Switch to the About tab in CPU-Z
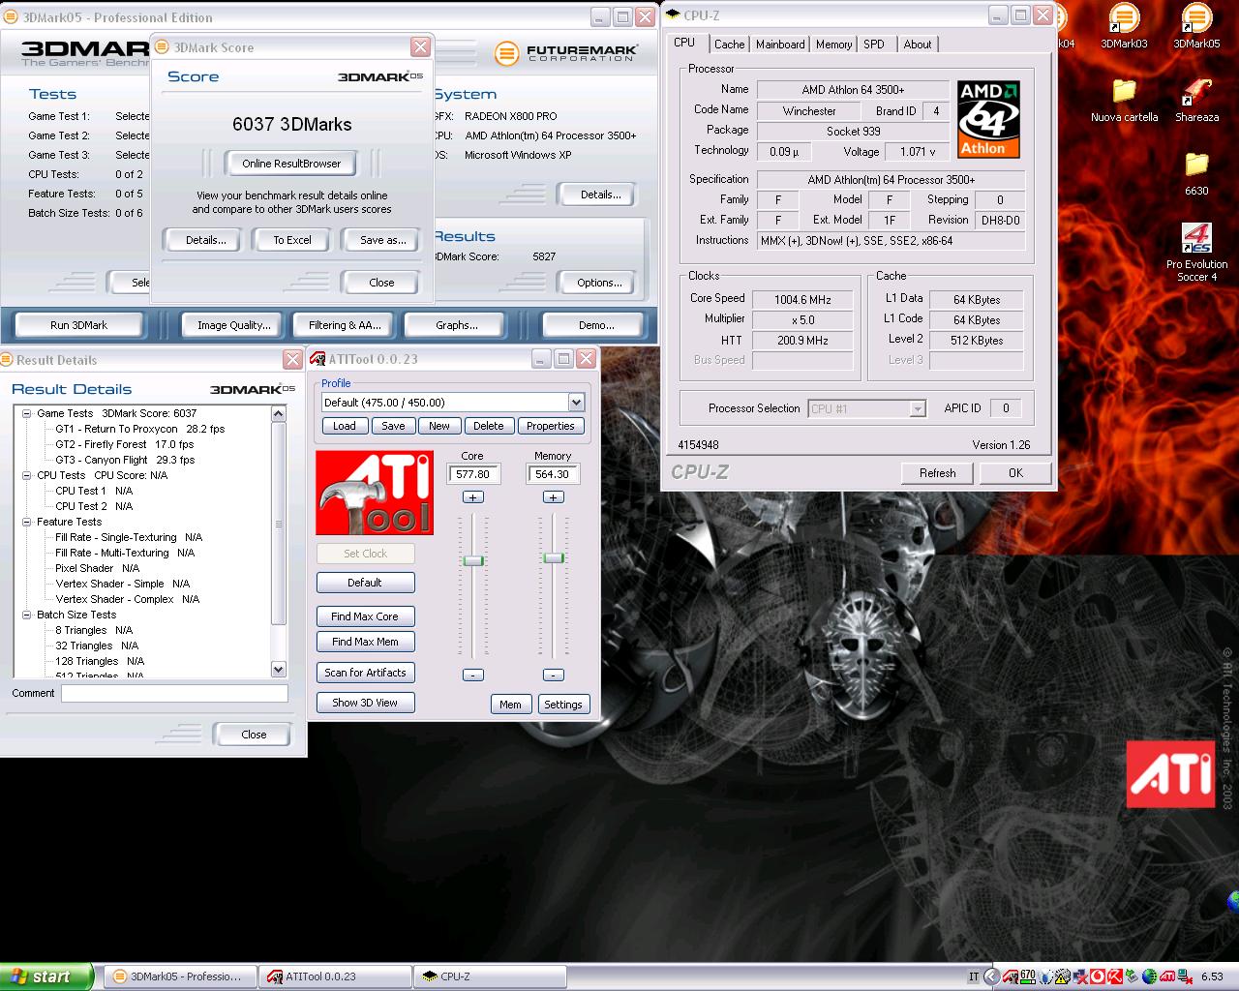Screen dimensions: 1239x991 coord(917,45)
